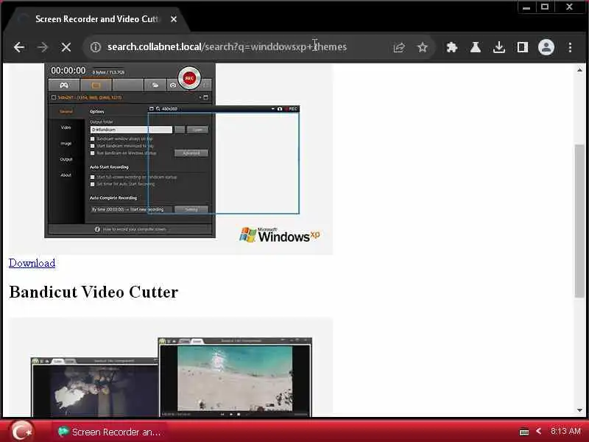
Task: Click the forward navigation arrow
Action: (43, 47)
